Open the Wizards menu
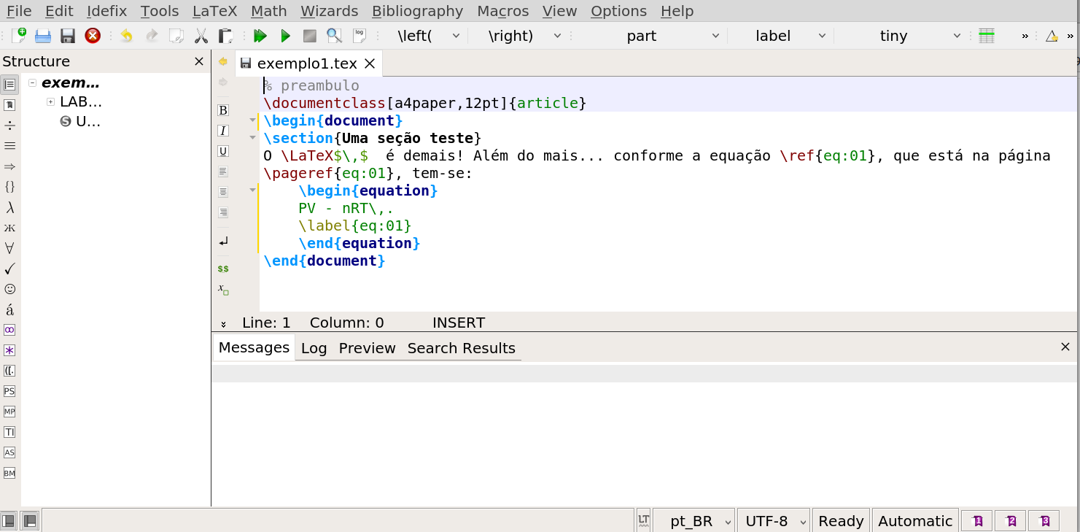This screenshot has height=532, width=1080. click(x=329, y=11)
